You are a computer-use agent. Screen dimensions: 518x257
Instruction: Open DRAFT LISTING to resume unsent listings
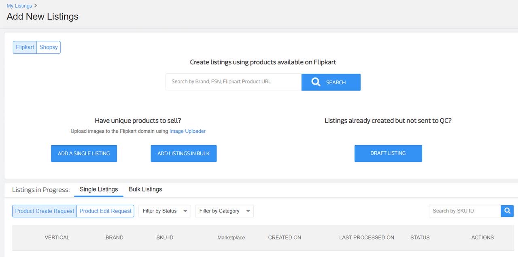point(388,153)
